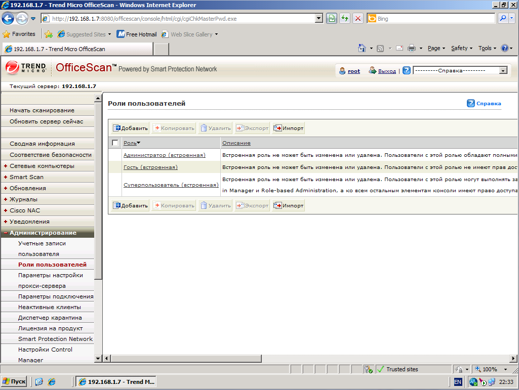Click the Bing search input field

[x=435, y=19]
